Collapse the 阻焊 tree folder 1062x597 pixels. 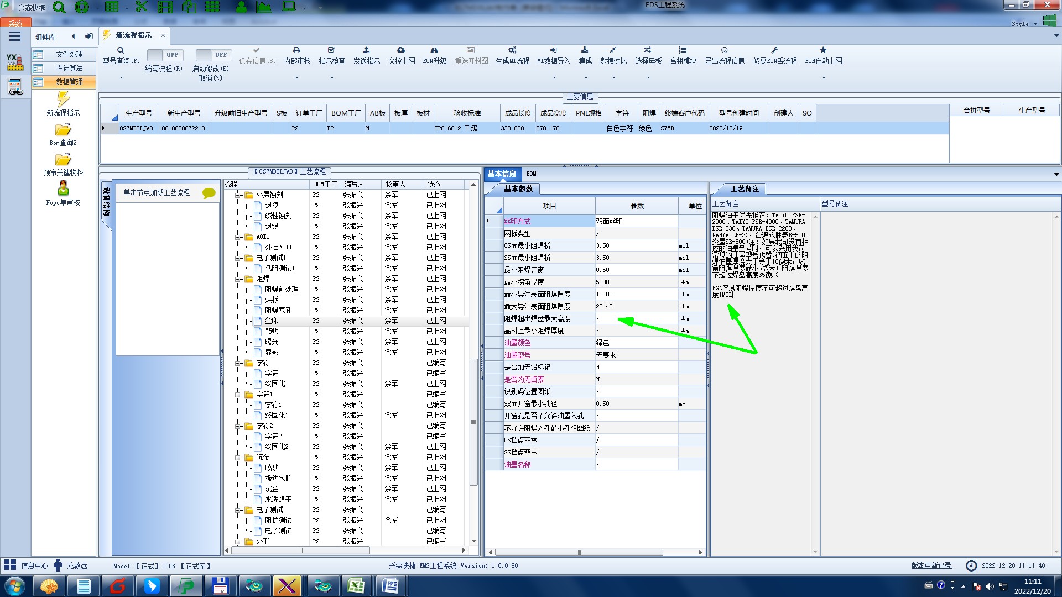point(238,279)
